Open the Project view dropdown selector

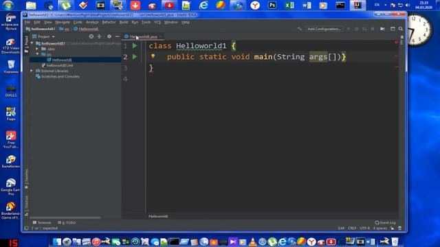[x=43, y=36]
